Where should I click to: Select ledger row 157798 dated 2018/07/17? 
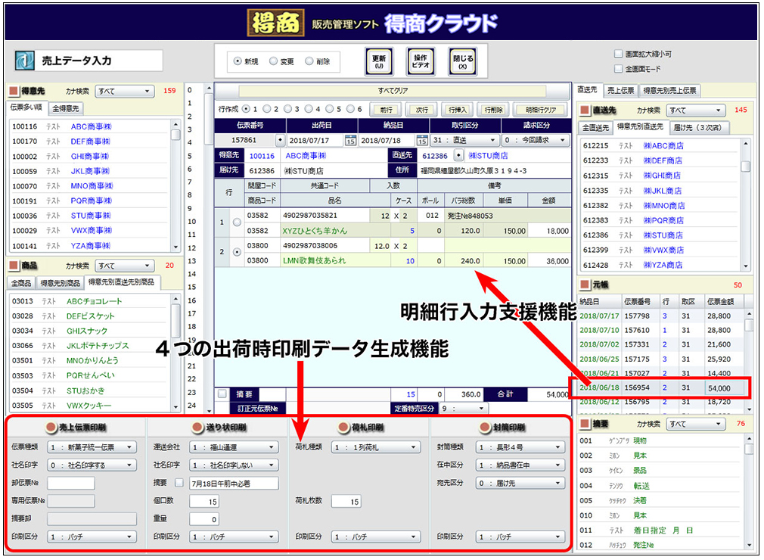(x=661, y=316)
